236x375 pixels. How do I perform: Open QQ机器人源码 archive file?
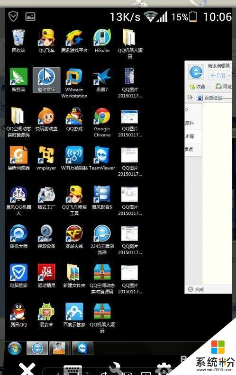click(102, 318)
